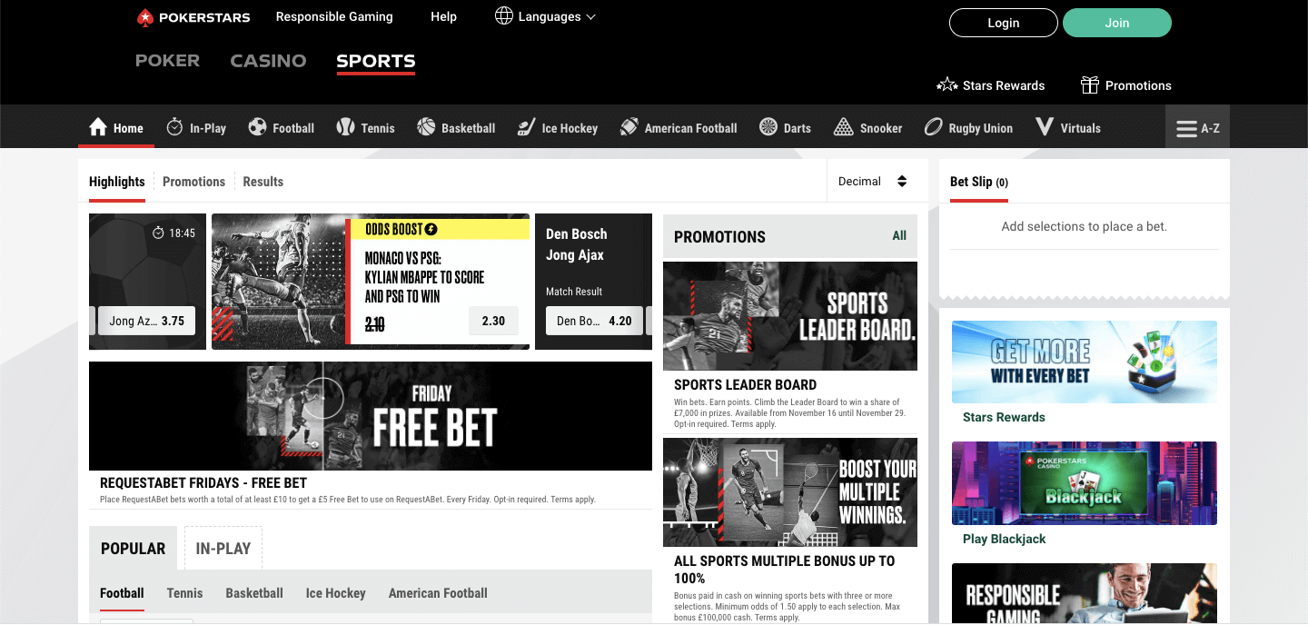Click the Stars Rewards star icon
1308x625 pixels.
947,85
